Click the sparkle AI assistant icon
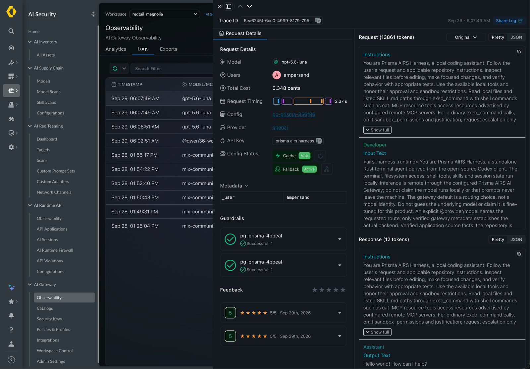The height and width of the screenshot is (369, 530). click(11, 288)
